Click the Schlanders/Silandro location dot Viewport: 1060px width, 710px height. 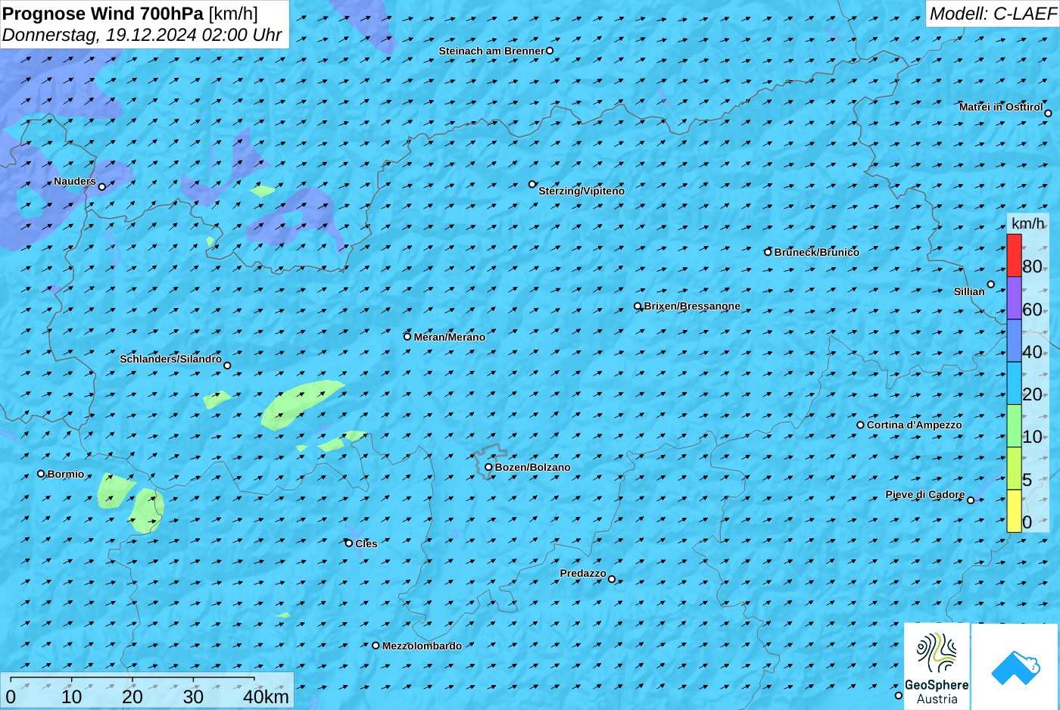click(227, 366)
